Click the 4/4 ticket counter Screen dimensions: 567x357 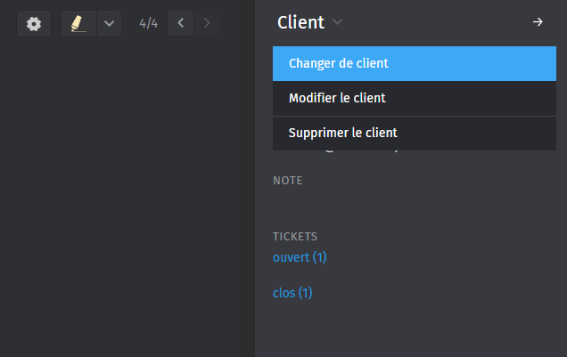coord(149,23)
